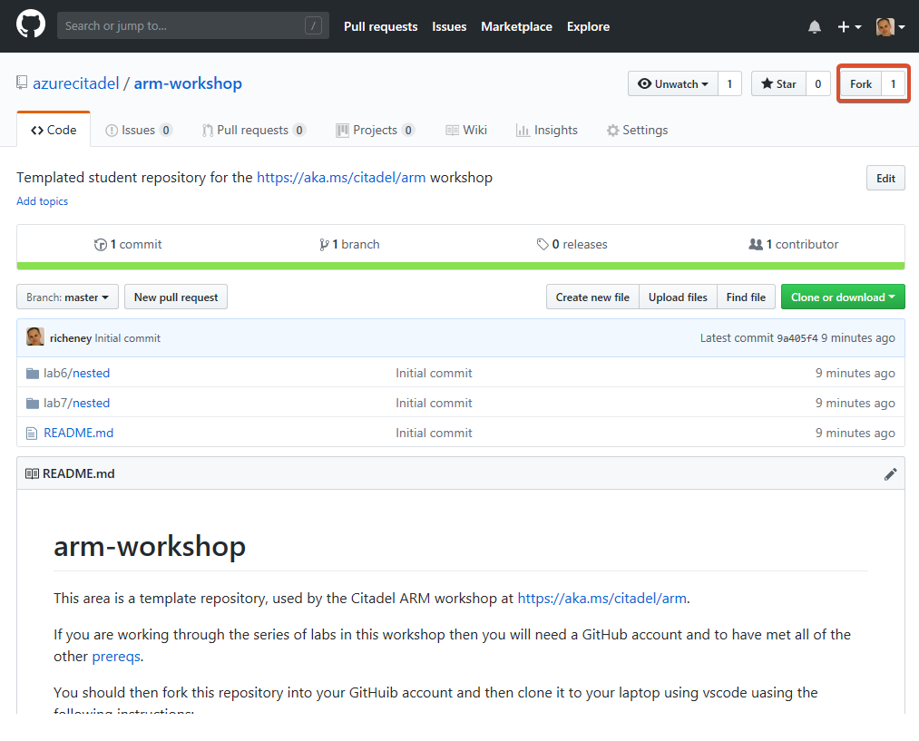Viewport: 919px width, 741px height.
Task: Click the lab7 folder icon
Action: (x=33, y=403)
